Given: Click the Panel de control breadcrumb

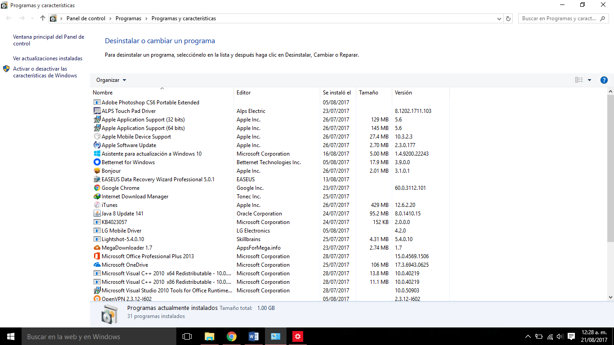Looking at the screenshot, I should coord(86,18).
